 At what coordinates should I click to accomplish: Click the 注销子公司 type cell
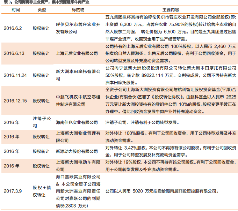click(42, 122)
